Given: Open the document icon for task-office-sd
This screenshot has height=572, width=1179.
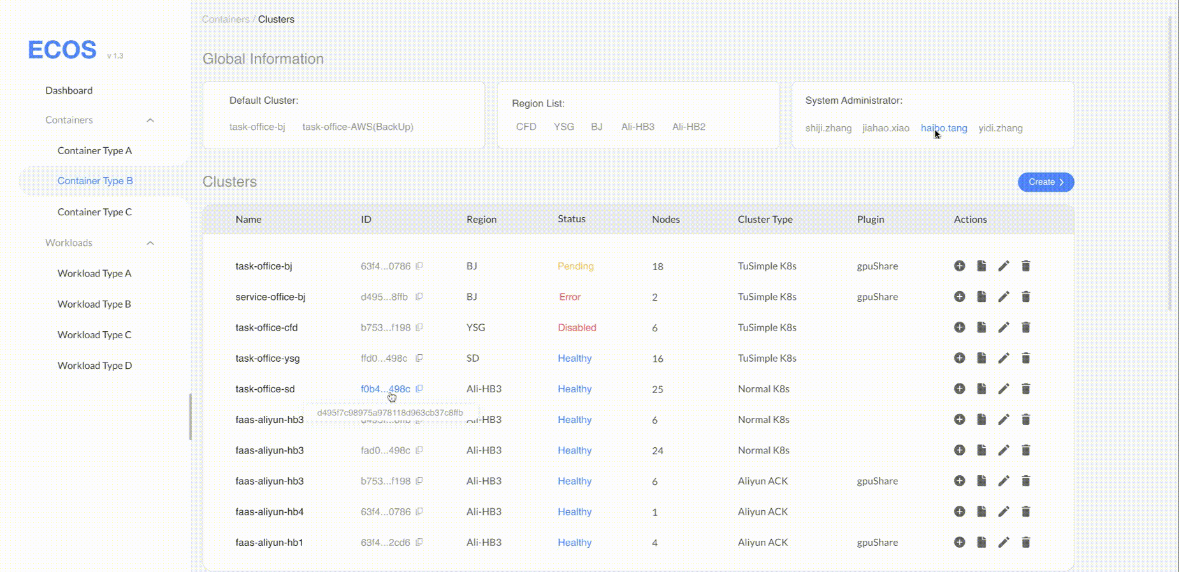Looking at the screenshot, I should tap(981, 388).
